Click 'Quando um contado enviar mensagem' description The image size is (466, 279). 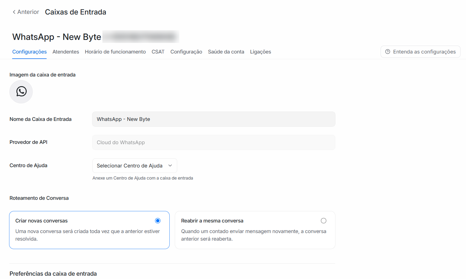tap(254, 235)
